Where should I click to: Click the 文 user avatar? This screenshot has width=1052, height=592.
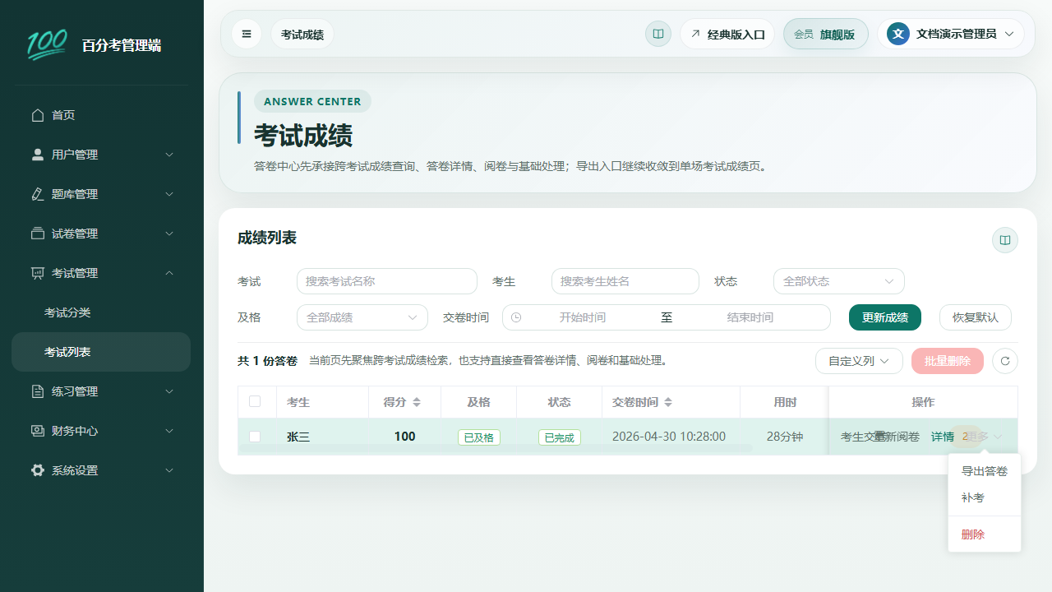[898, 34]
